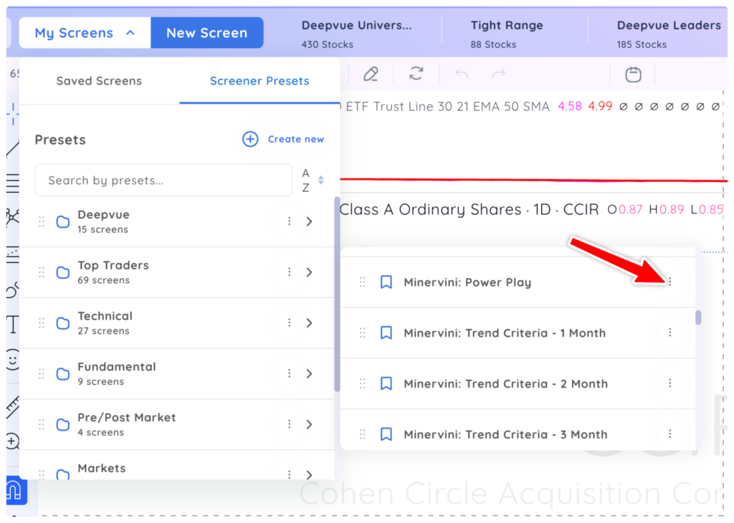The width and height of the screenshot is (734, 523).
Task: Open the emoji smiley tool
Action: point(13,360)
